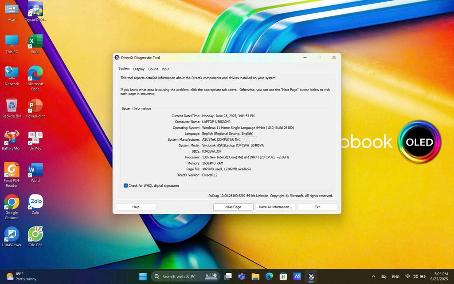Click Save All Information button
This screenshot has width=454, height=284.
275,207
